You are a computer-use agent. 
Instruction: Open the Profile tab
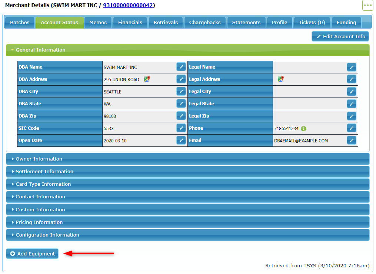[279, 23]
